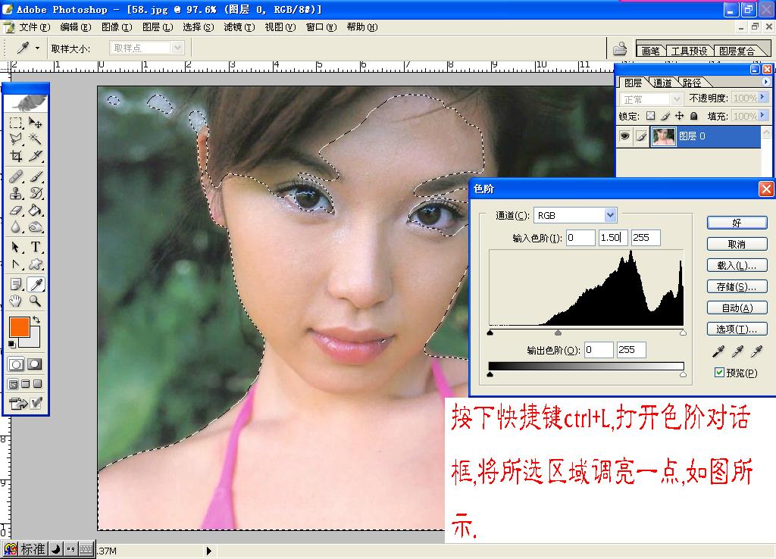Select the Rectangular Marquee tool

[16, 123]
